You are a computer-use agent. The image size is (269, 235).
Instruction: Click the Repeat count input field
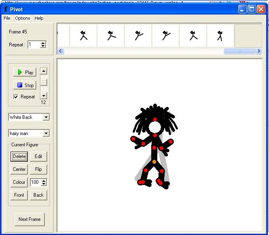34,45
